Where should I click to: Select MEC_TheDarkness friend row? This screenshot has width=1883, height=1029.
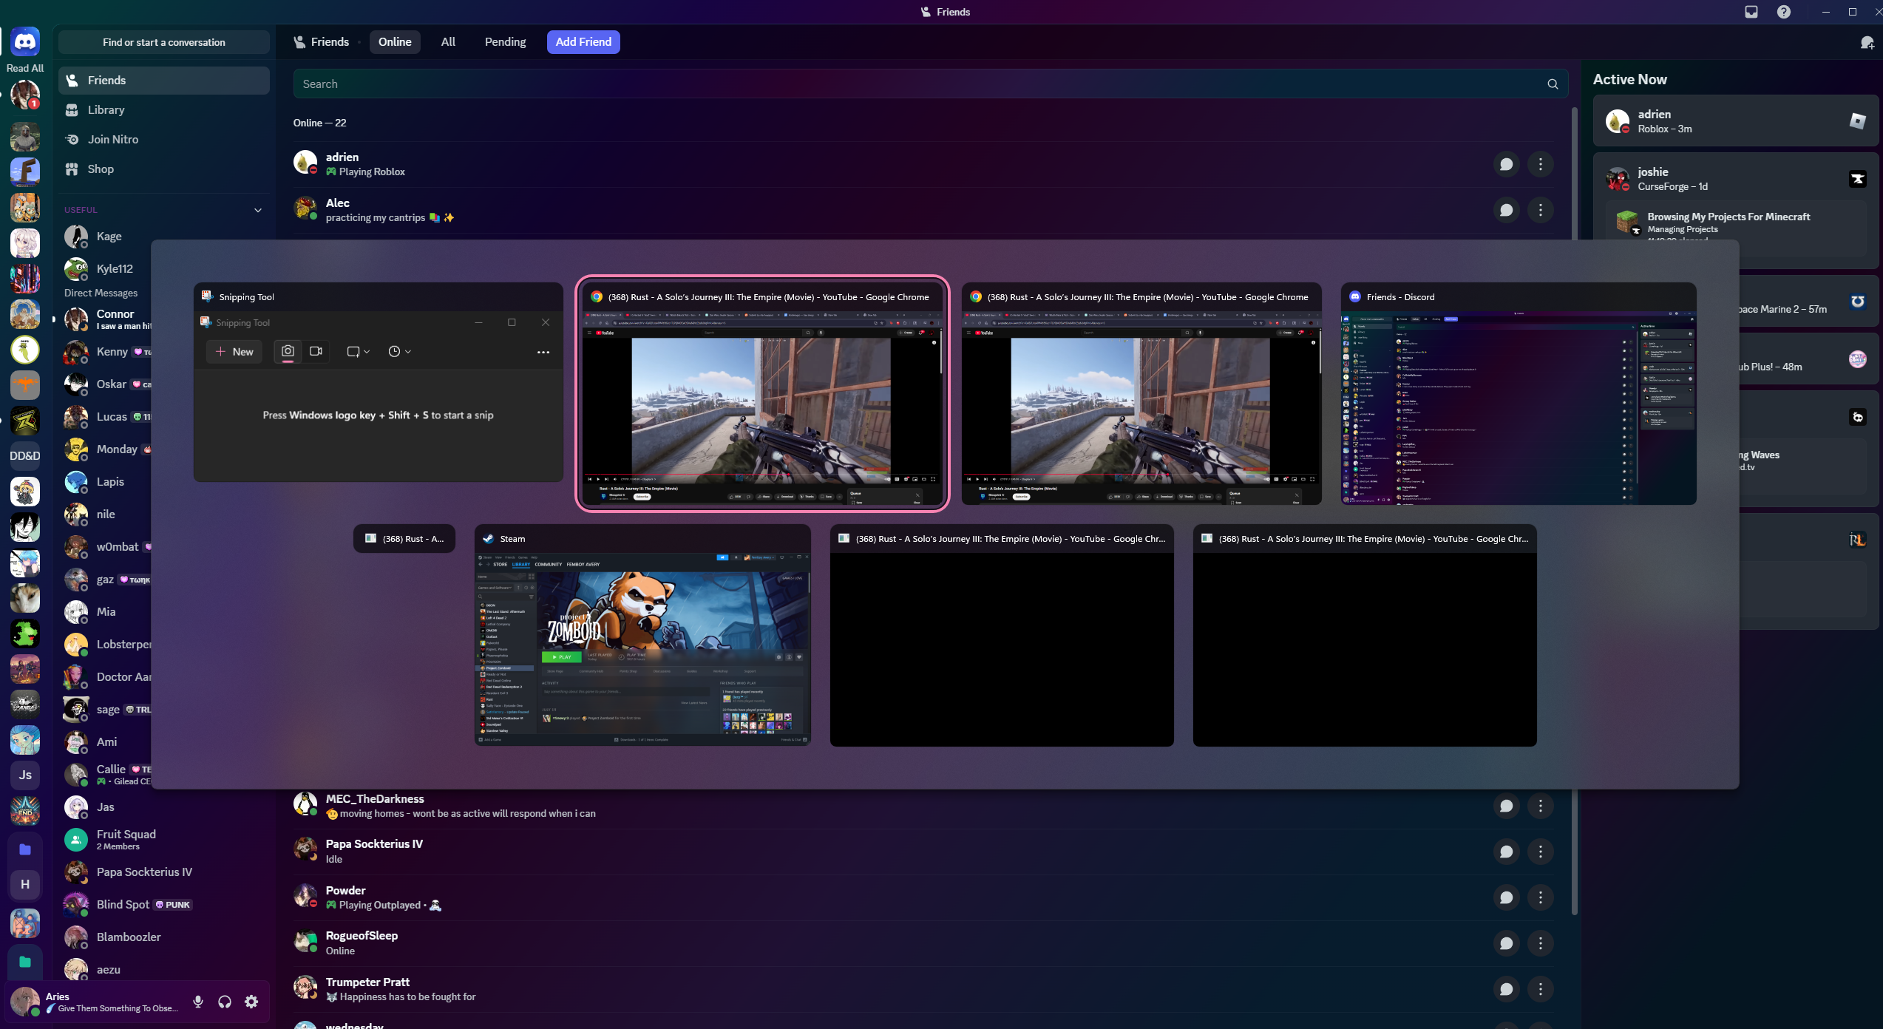click(923, 806)
